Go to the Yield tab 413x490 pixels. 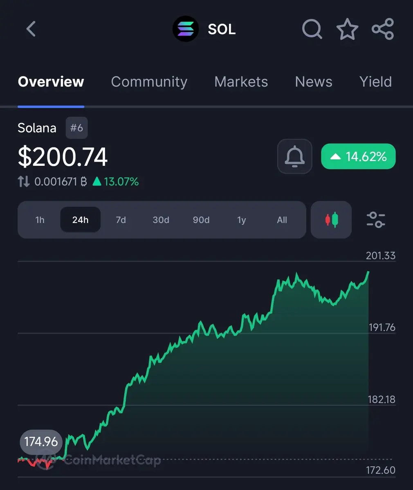(375, 82)
